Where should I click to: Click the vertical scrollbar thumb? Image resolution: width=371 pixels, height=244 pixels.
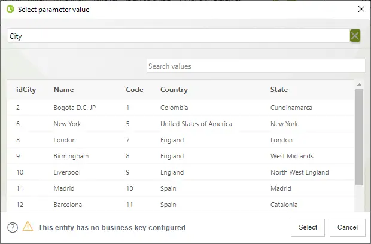click(x=359, y=137)
